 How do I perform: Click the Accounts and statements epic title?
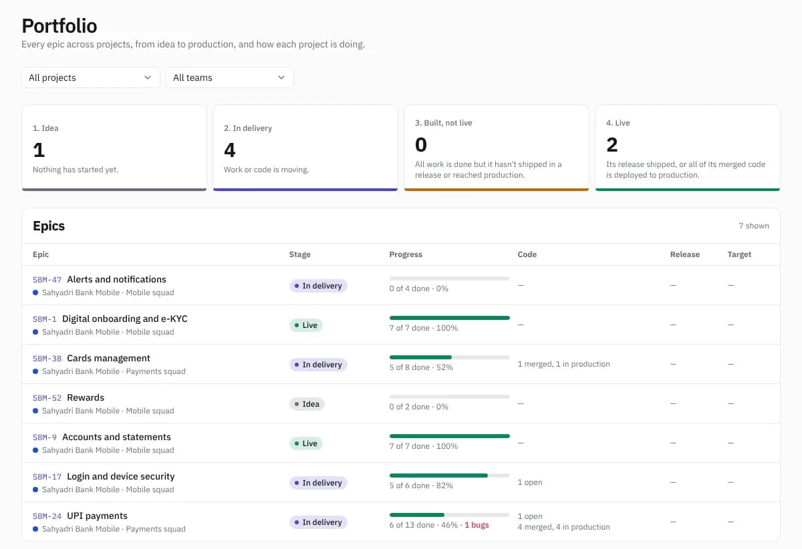[116, 437]
